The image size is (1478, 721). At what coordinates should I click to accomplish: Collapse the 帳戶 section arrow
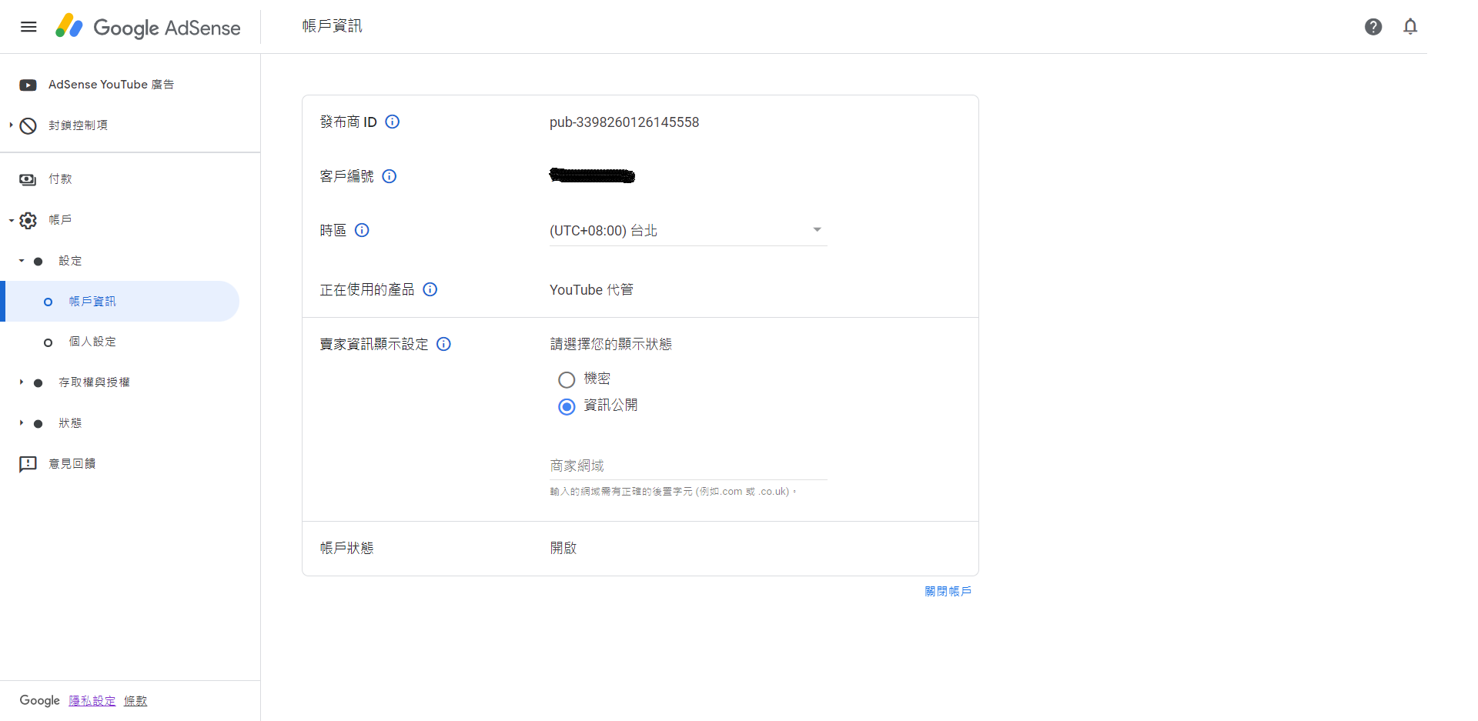point(11,220)
